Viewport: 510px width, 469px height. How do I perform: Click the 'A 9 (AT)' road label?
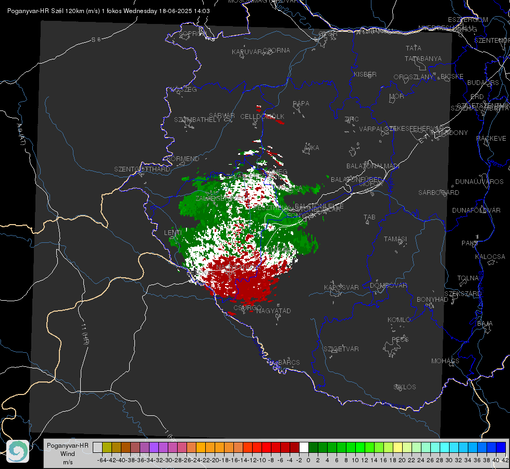(x=21, y=134)
